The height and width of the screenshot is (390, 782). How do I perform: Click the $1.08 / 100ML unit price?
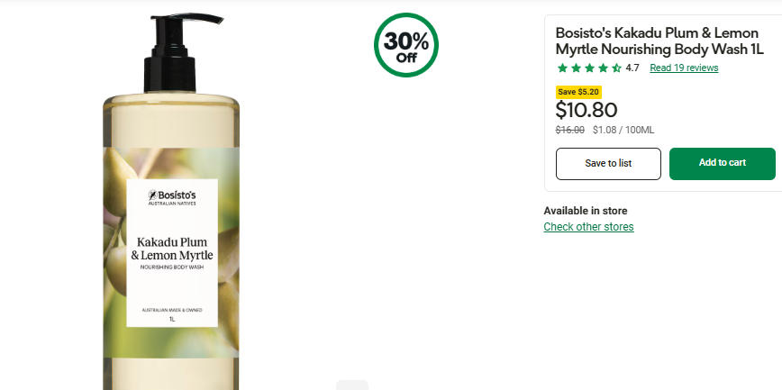[623, 131]
